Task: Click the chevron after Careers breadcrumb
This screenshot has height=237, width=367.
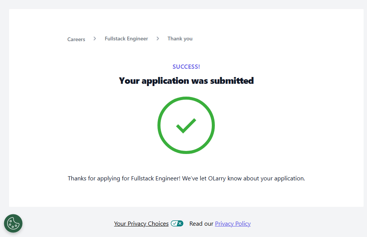Action: coord(95,38)
